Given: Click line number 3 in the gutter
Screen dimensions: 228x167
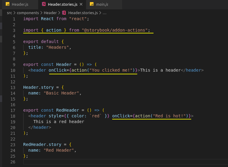Looking at the screenshot, I should tap(14, 30).
